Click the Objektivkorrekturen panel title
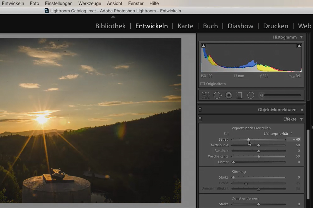Image resolution: width=313 pixels, height=208 pixels. [x=277, y=110]
